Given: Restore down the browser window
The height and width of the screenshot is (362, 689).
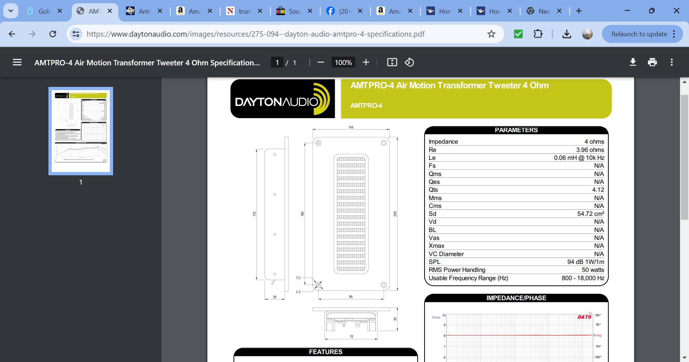Looking at the screenshot, I should tap(652, 11).
